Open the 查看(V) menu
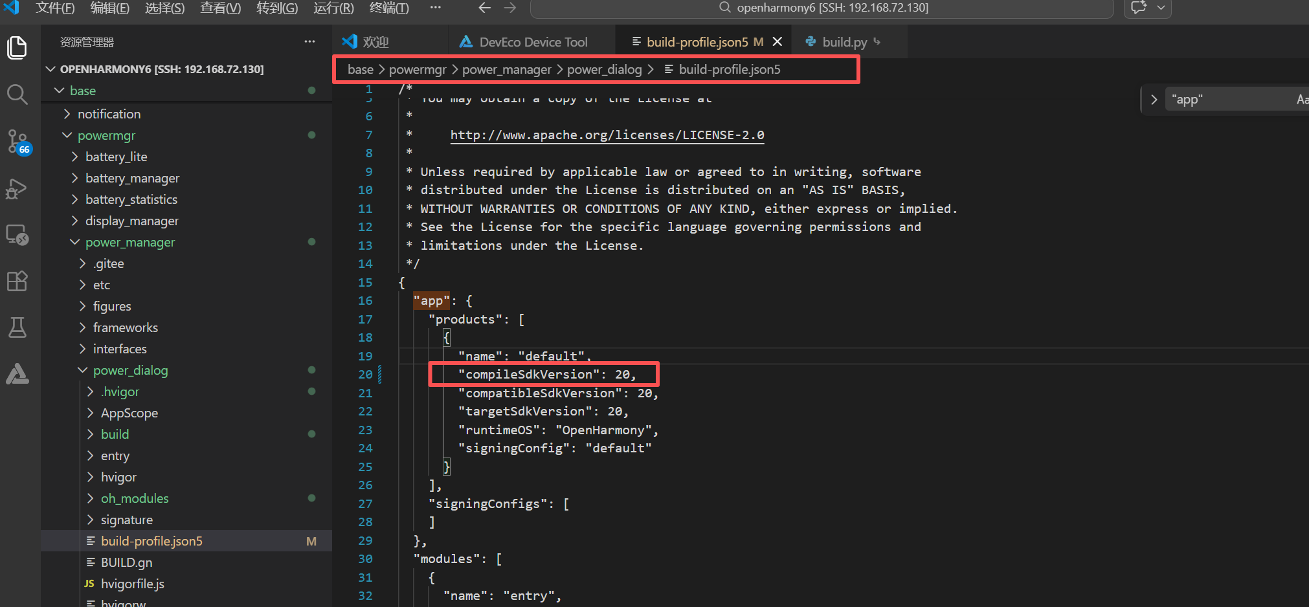Image resolution: width=1309 pixels, height=607 pixels. tap(220, 8)
